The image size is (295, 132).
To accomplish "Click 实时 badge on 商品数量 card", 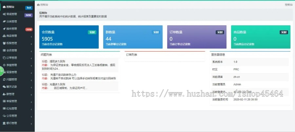I will click(284, 32).
